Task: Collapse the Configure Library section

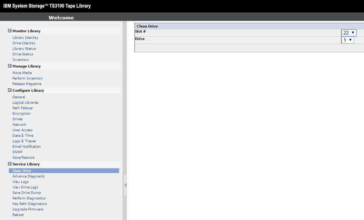Action: point(10,90)
